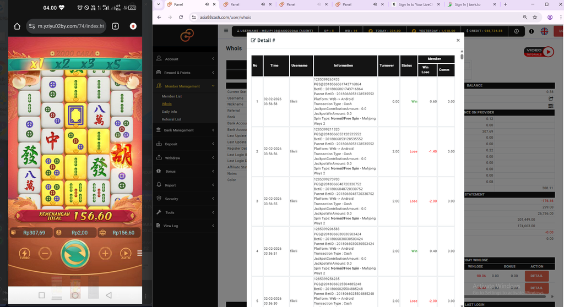Click the site information icon left of URL
Viewport: 564px width, 307px height.
point(194,17)
